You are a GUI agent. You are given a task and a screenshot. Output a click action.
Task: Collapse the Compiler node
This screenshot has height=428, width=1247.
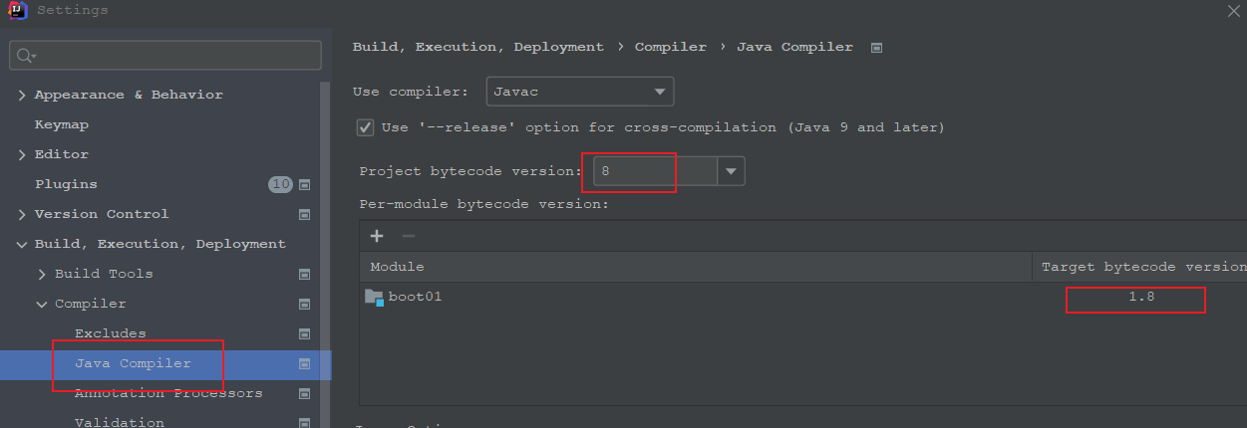coord(42,304)
